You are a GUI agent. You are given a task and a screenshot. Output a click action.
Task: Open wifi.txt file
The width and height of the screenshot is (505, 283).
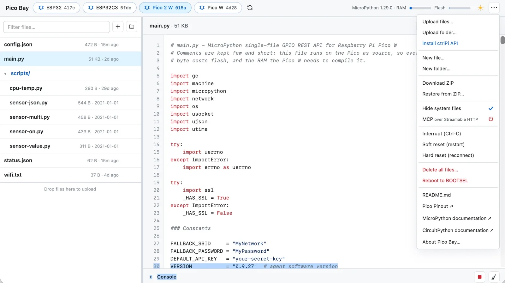(x=71, y=175)
